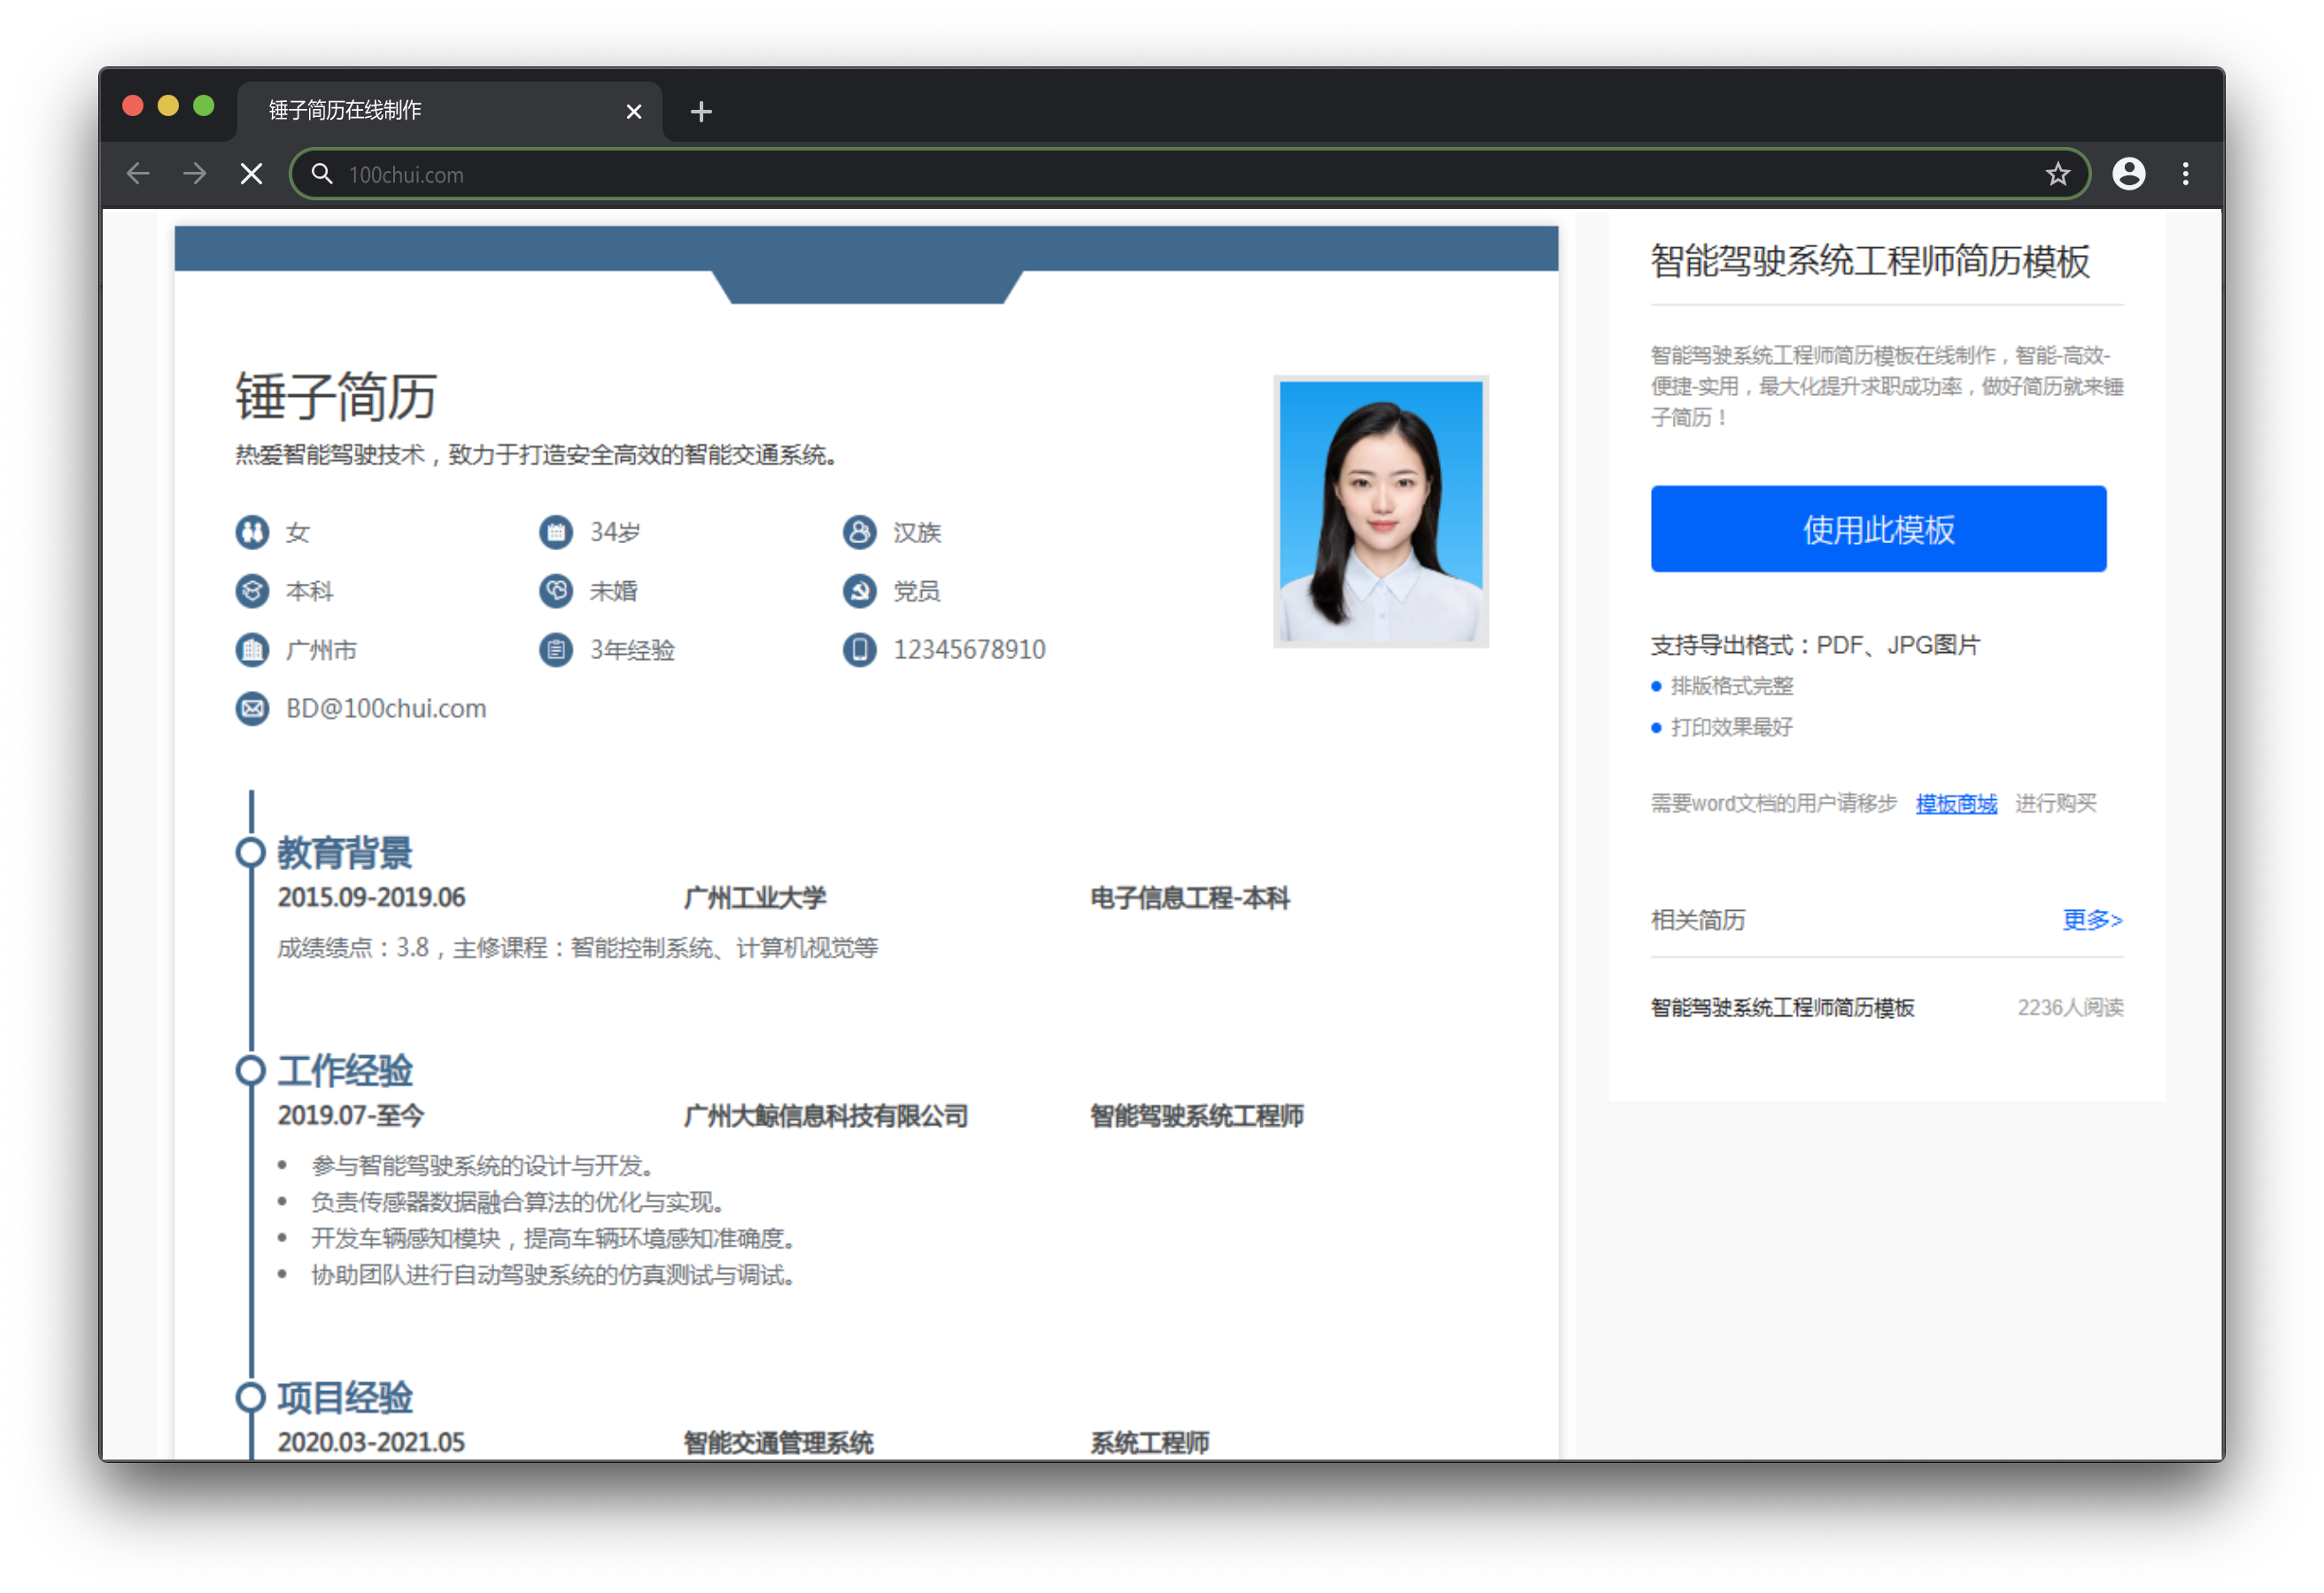Bookmark this page with the star icon

[x=2057, y=175]
